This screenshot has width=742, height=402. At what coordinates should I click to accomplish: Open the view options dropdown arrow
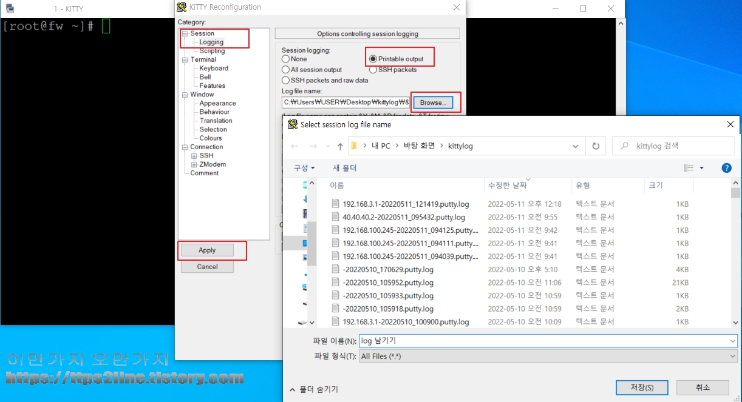pos(701,168)
